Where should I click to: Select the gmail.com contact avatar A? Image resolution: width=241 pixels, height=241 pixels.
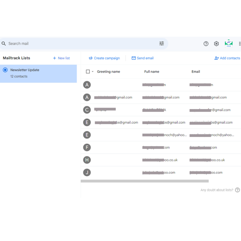pyautogui.click(x=87, y=97)
